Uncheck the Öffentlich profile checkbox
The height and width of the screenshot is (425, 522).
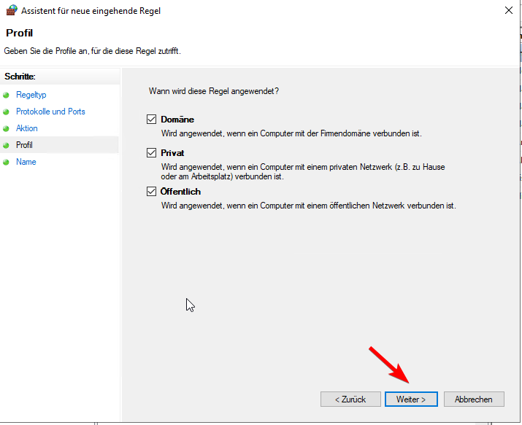tap(151, 192)
